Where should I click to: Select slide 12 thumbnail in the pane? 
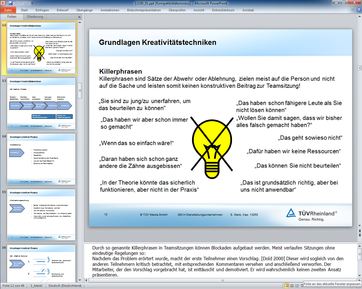click(x=41, y=48)
